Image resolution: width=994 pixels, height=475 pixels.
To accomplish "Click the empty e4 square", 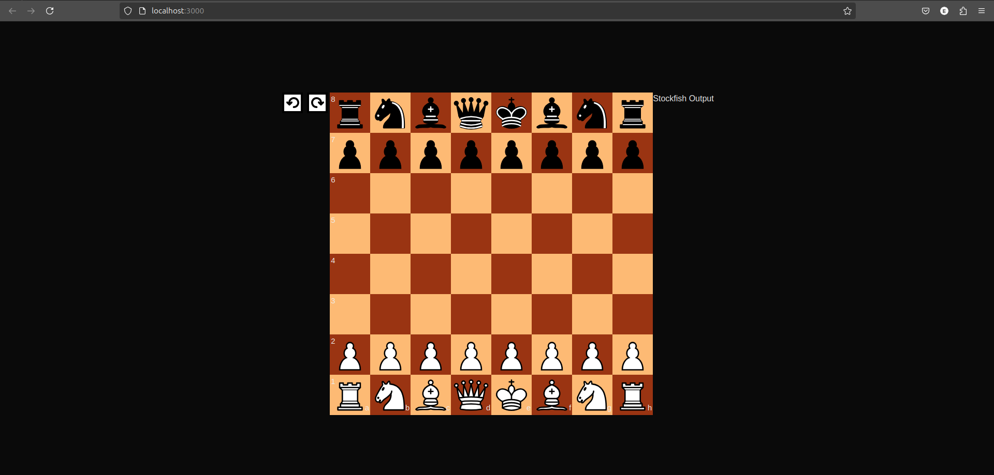I will pyautogui.click(x=511, y=274).
